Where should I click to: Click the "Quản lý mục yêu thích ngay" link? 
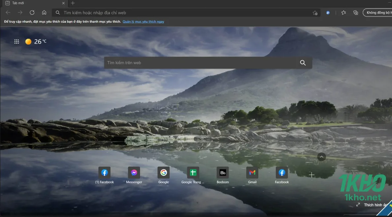coord(143,22)
